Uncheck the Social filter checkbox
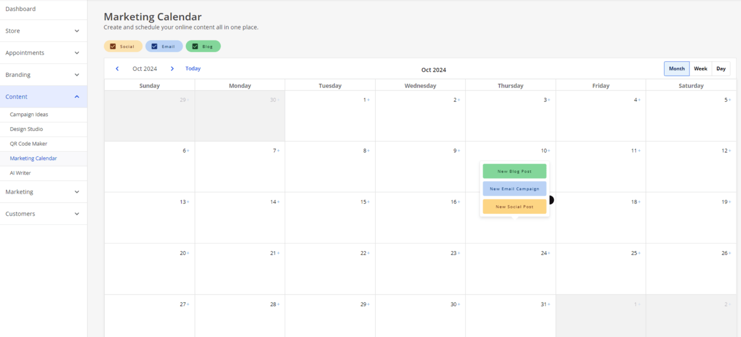Viewport: 741px width, 337px height. pos(113,47)
